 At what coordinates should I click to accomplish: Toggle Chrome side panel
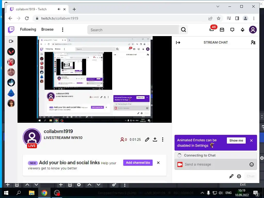(237, 18)
